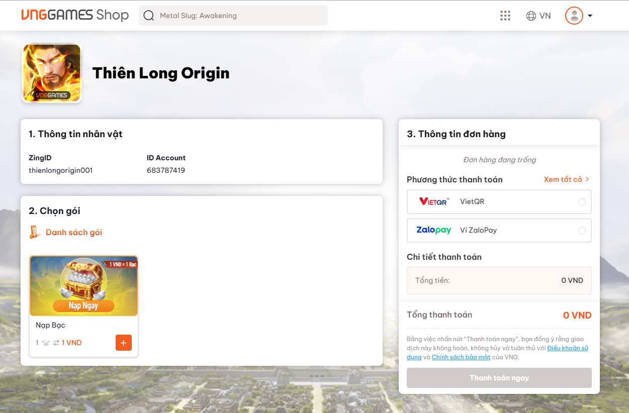Image resolution: width=629 pixels, height=413 pixels.
Task: Click the search magnifier icon
Action: pyautogui.click(x=148, y=16)
